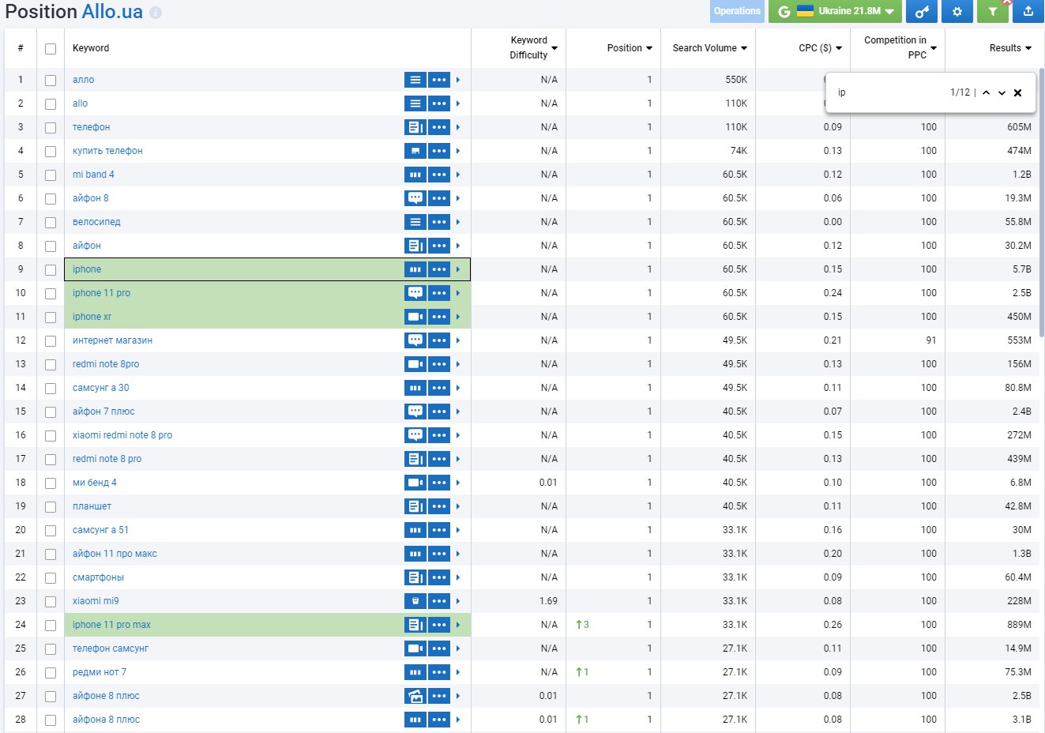Click the Keyword column header
Screen dimensions: 1045x733
click(x=91, y=48)
